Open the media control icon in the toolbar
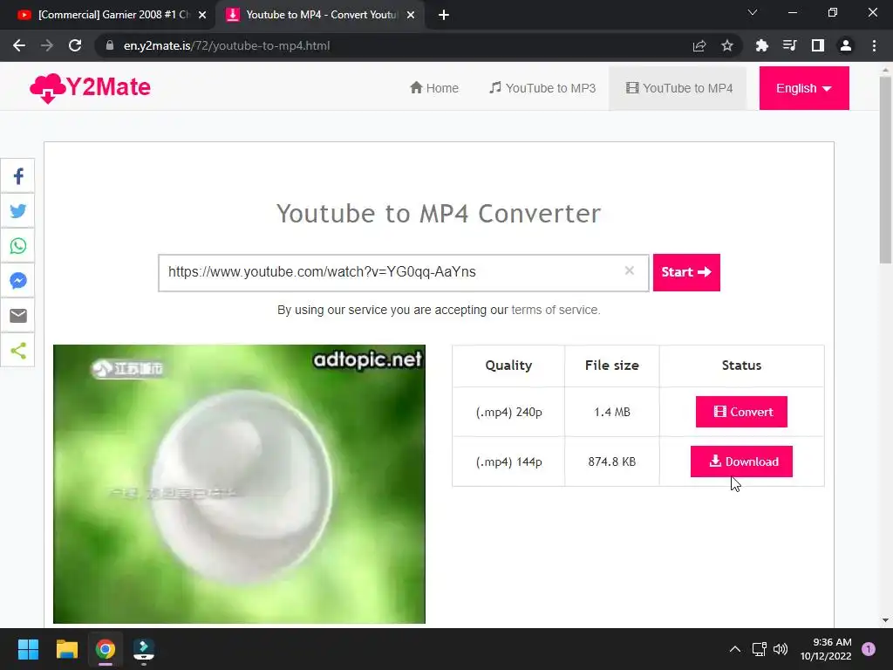 tap(789, 45)
